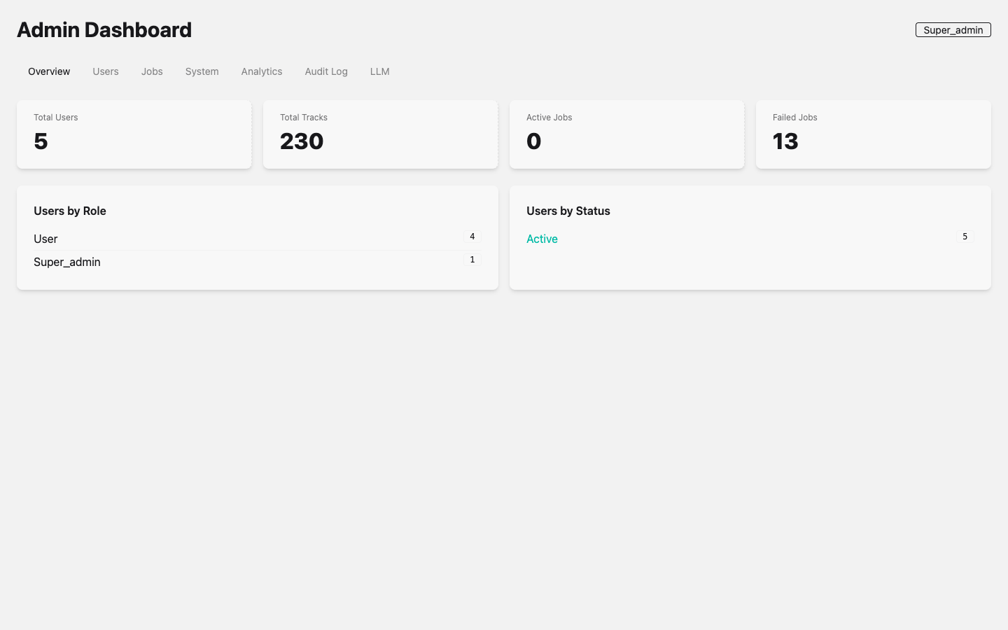This screenshot has height=630, width=1008.
Task: Click the Overview tab
Action: 48,71
